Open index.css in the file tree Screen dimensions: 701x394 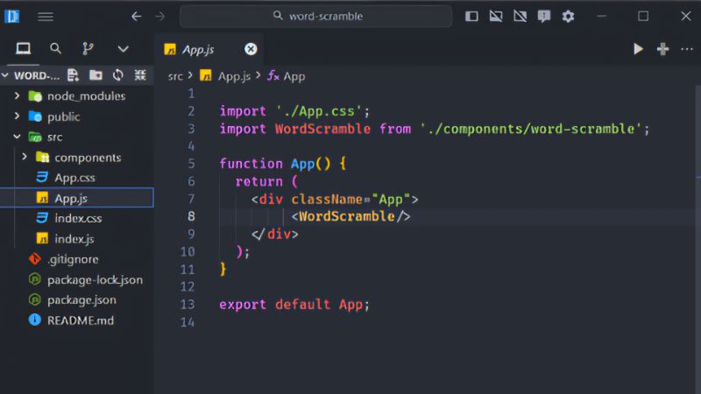[x=77, y=218]
